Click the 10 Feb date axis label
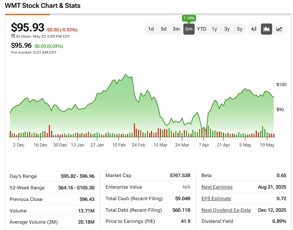 point(119,145)
